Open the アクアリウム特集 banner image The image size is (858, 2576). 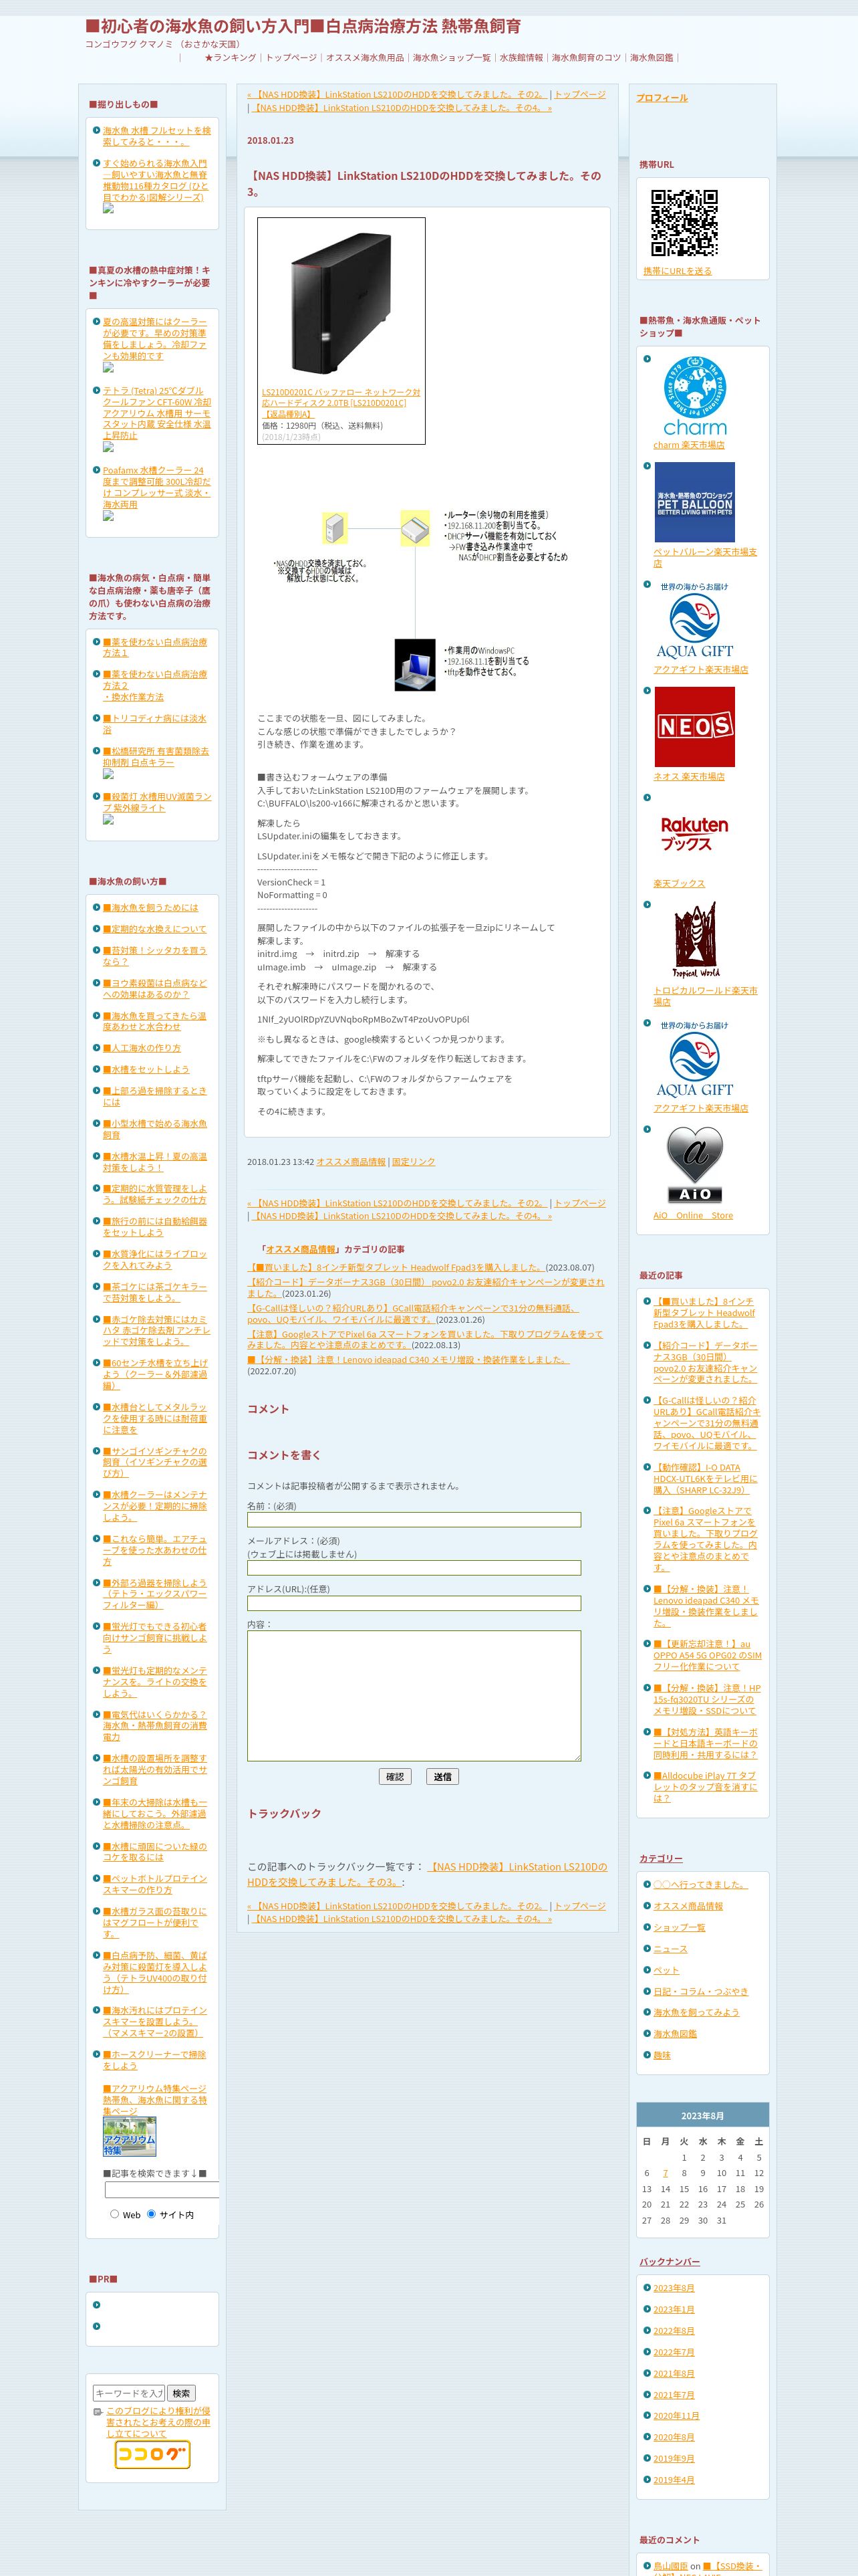pyautogui.click(x=130, y=2136)
